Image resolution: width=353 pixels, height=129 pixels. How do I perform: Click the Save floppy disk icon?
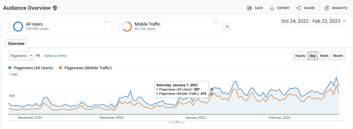click(x=250, y=8)
